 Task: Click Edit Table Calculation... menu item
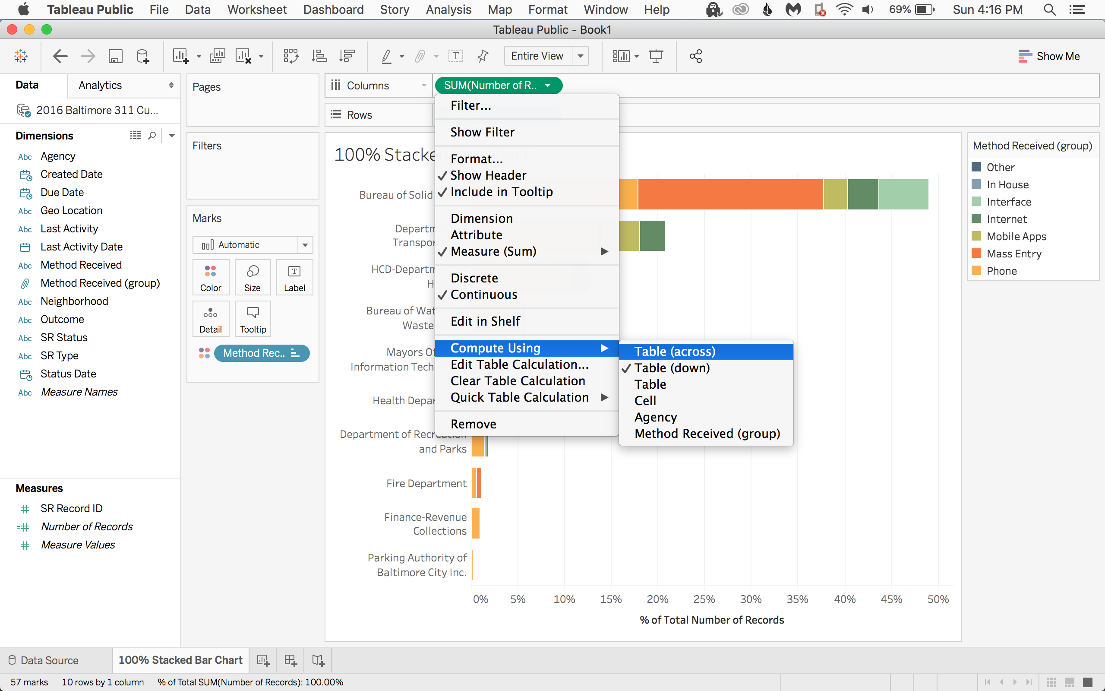[x=527, y=365]
